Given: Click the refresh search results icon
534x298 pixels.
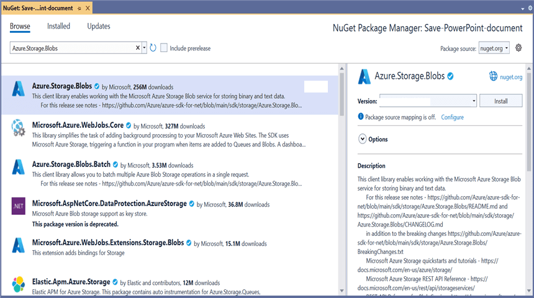Looking at the screenshot, I should click(153, 48).
